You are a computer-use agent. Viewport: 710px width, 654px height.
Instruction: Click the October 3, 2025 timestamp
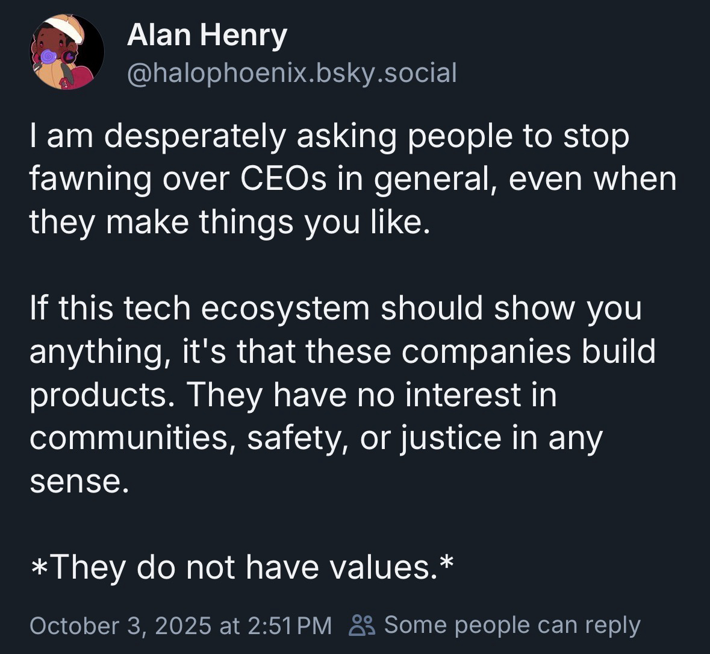tap(180, 625)
